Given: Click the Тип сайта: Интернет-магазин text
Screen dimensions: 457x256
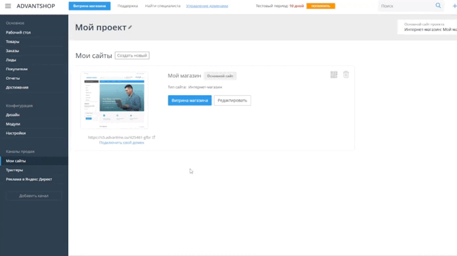Looking at the screenshot, I should (x=195, y=87).
